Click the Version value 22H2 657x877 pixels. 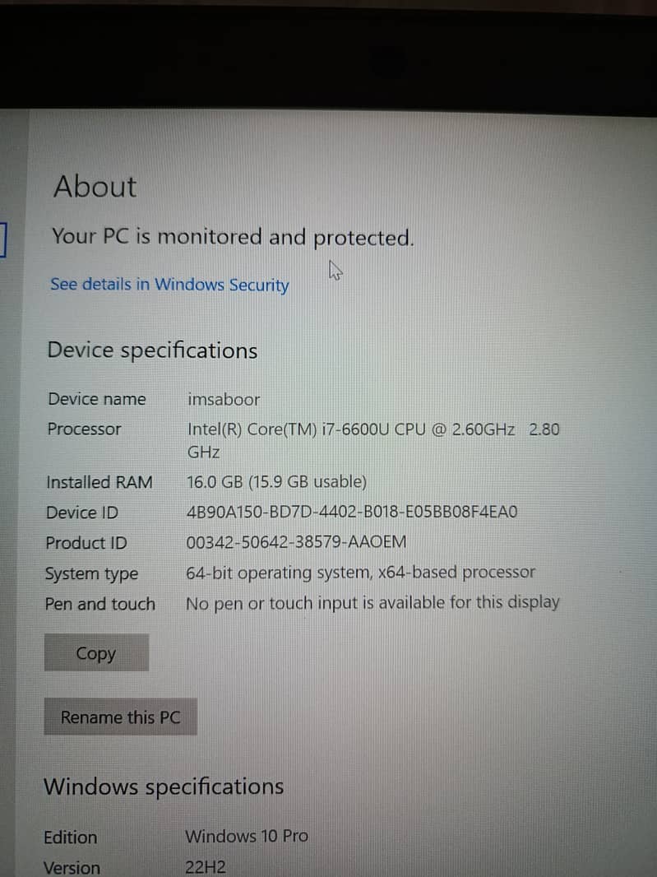click(x=206, y=867)
